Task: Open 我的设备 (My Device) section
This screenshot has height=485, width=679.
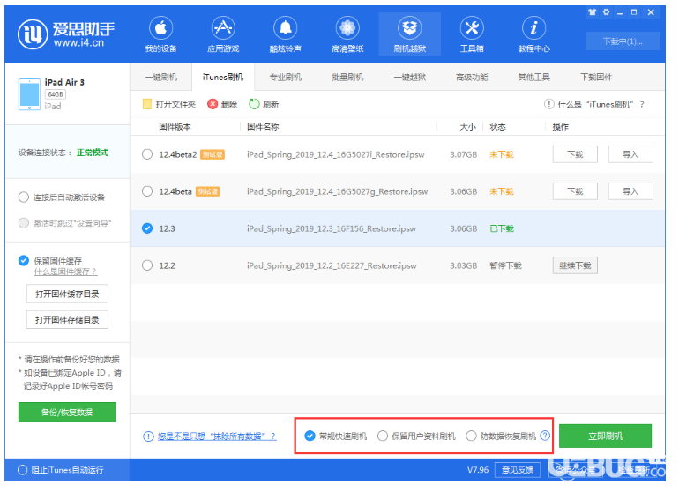Action: click(161, 34)
